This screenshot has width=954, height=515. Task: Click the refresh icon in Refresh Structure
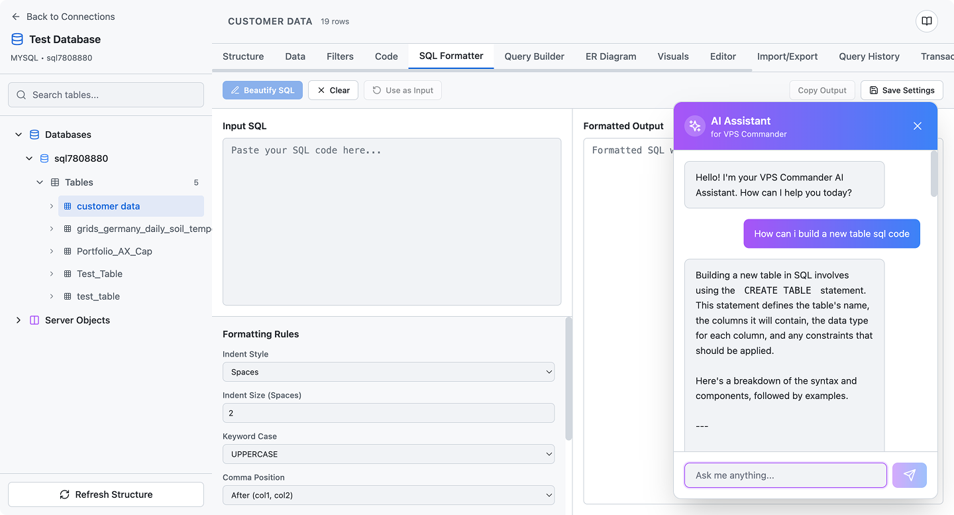pos(64,494)
